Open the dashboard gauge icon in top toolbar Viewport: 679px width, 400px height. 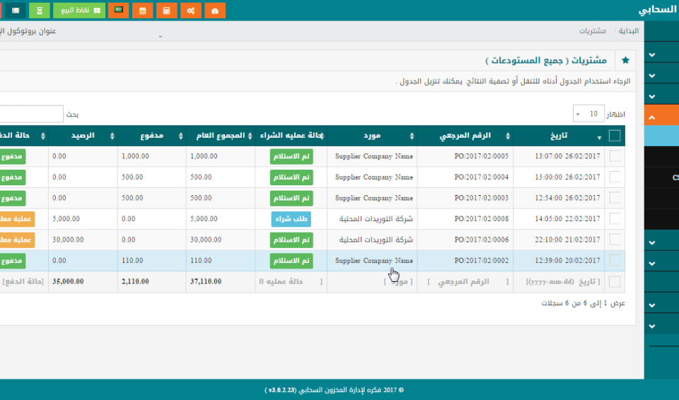click(x=215, y=11)
